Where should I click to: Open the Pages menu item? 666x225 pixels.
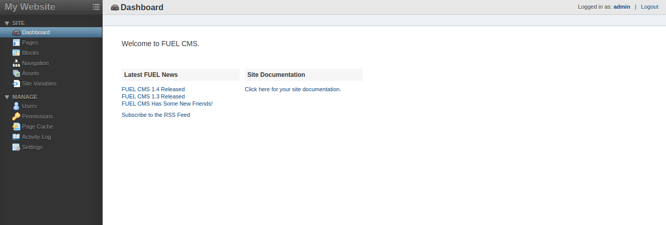[51, 43]
